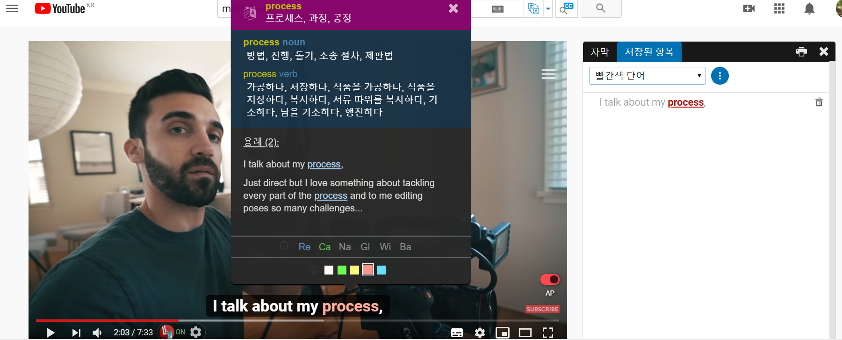
Task: Open the extension gear settings beside ON
Action: (196, 332)
